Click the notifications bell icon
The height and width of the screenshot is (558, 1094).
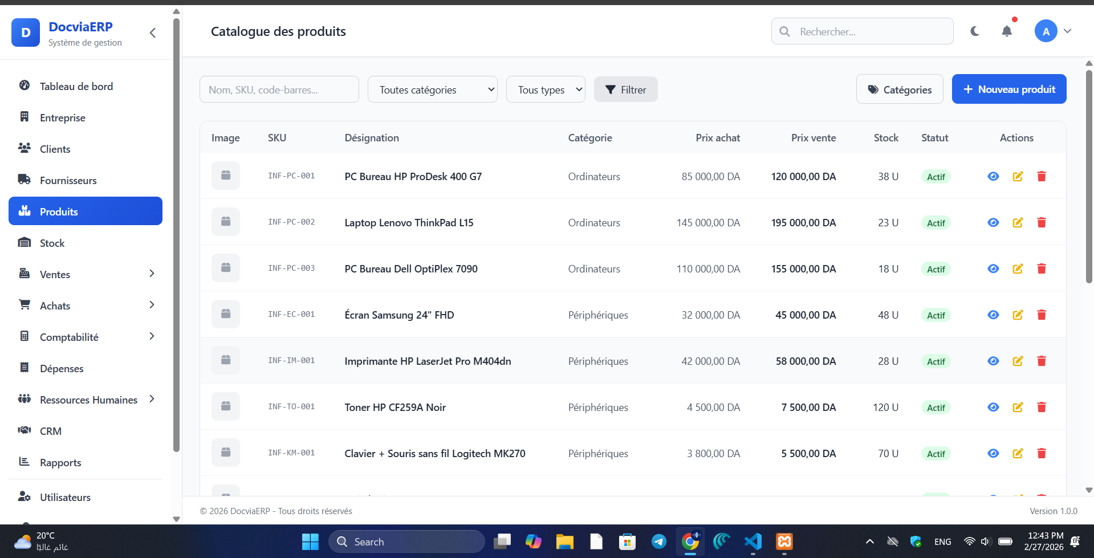point(1007,31)
